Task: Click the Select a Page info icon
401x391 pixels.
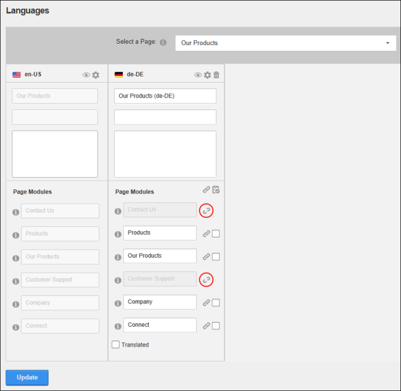Action: tap(163, 42)
